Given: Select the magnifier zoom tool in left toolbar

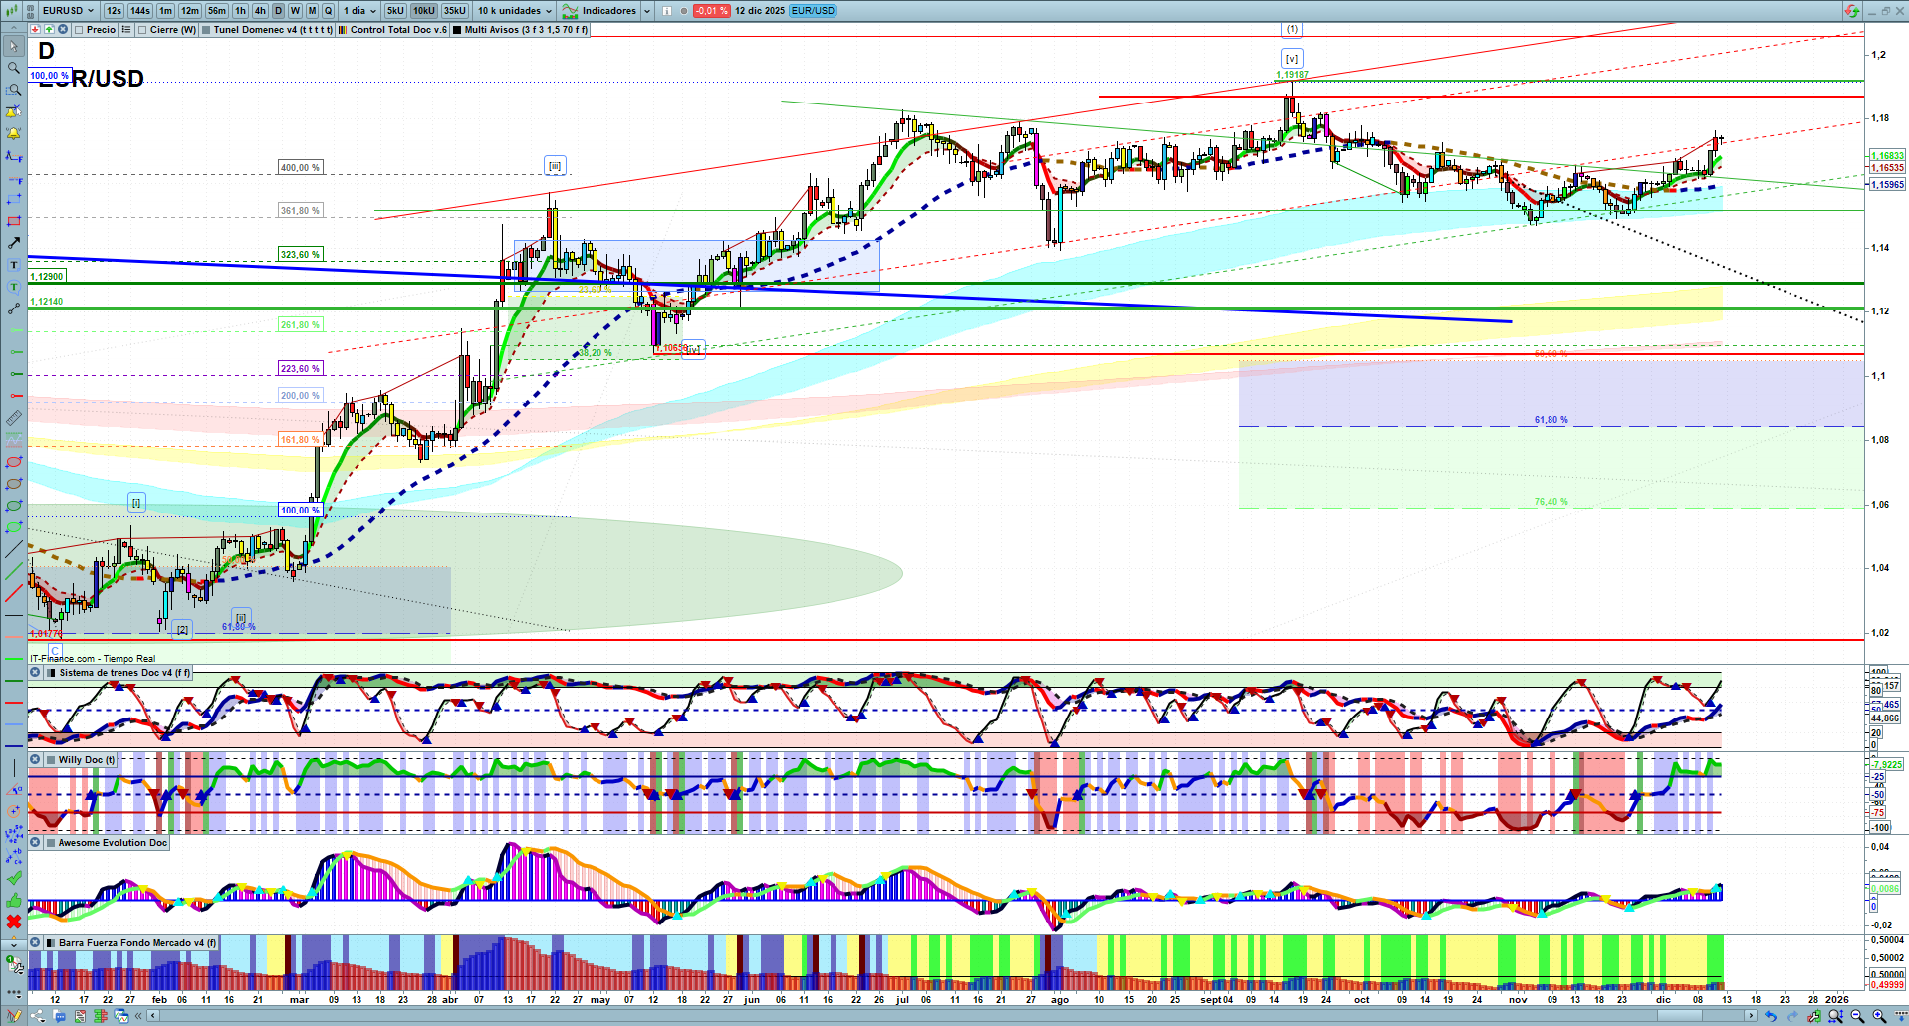Looking at the screenshot, I should [13, 68].
